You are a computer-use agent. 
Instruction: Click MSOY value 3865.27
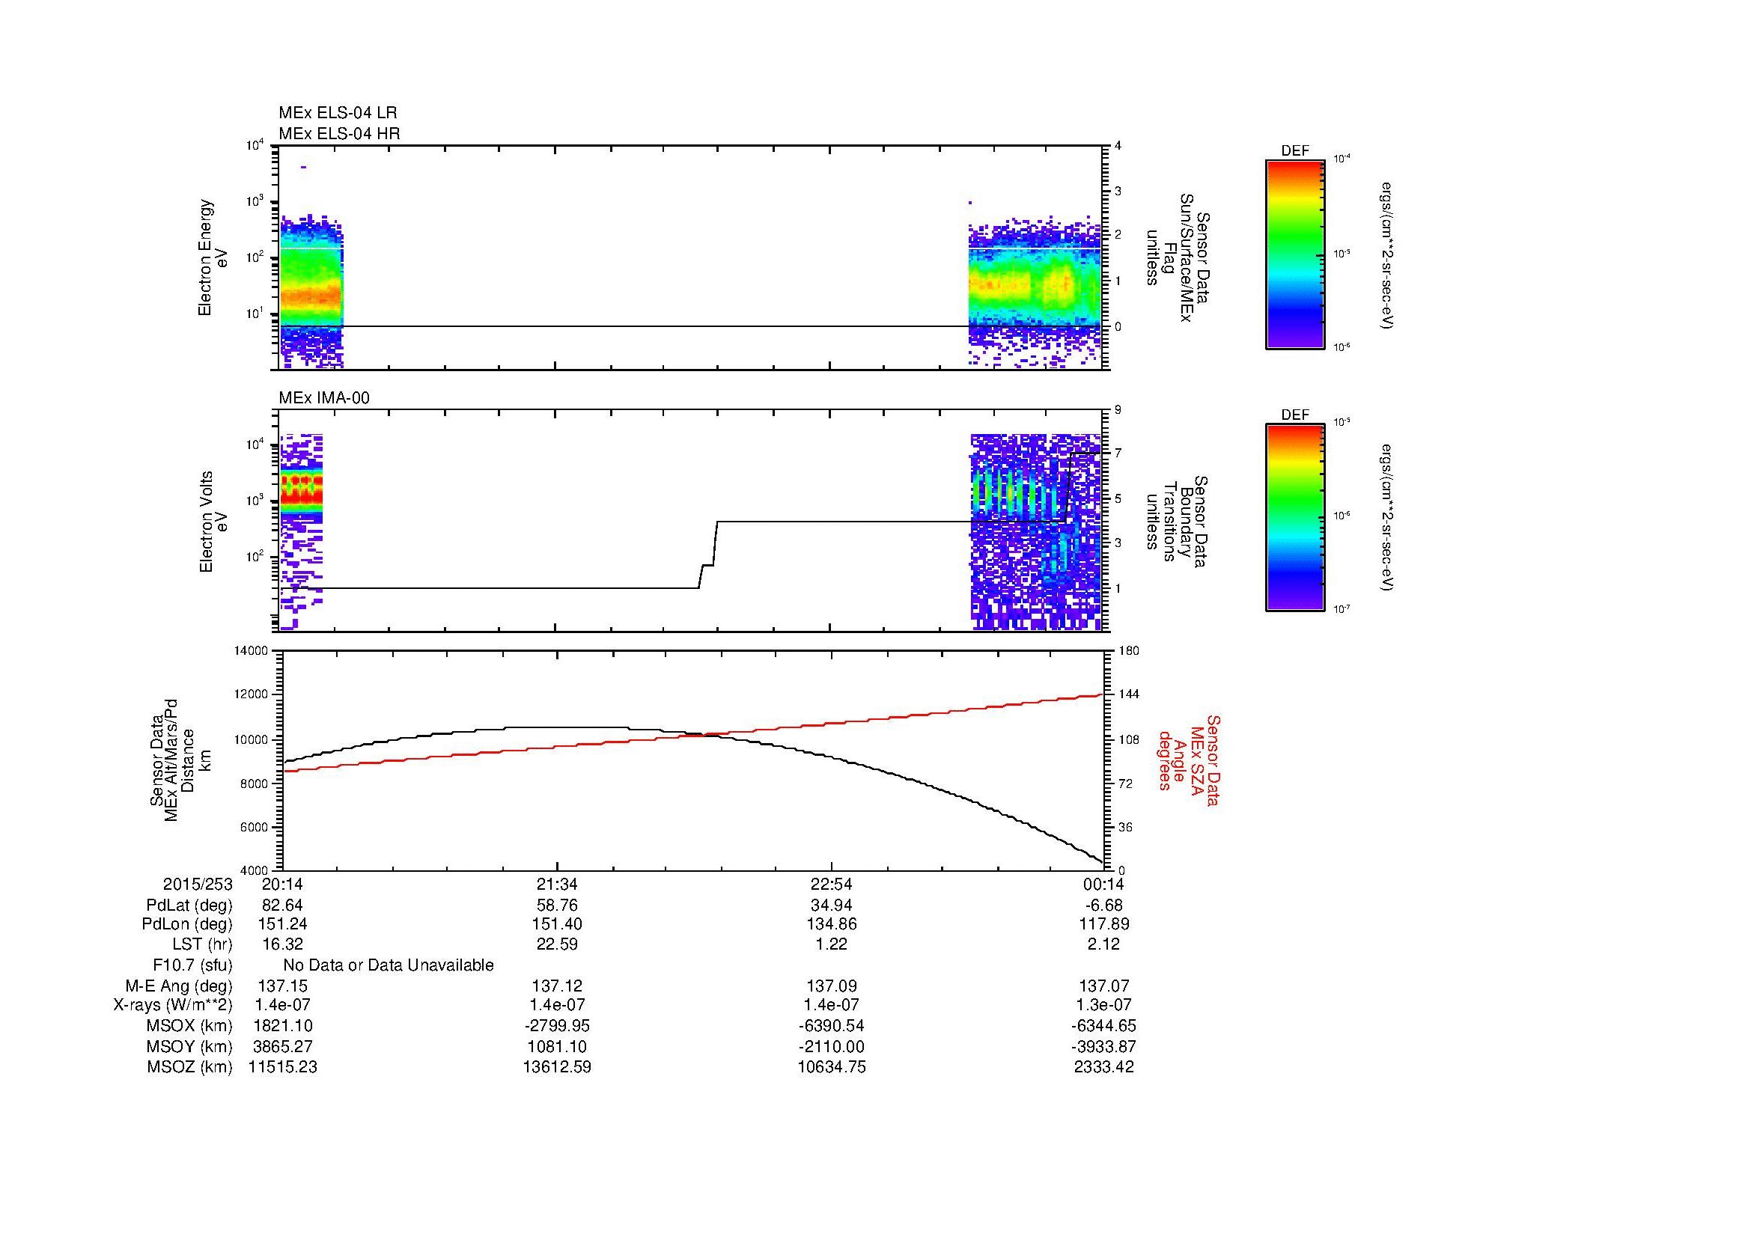click(x=282, y=1046)
